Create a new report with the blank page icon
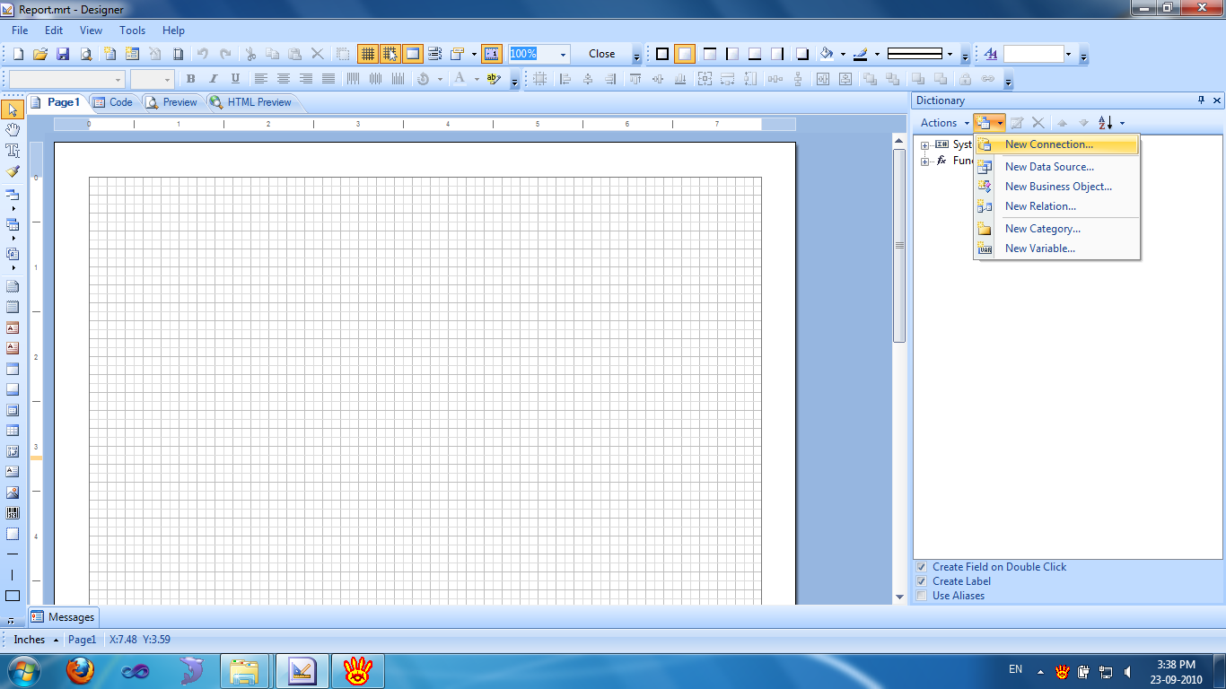The image size is (1226, 689). (18, 54)
